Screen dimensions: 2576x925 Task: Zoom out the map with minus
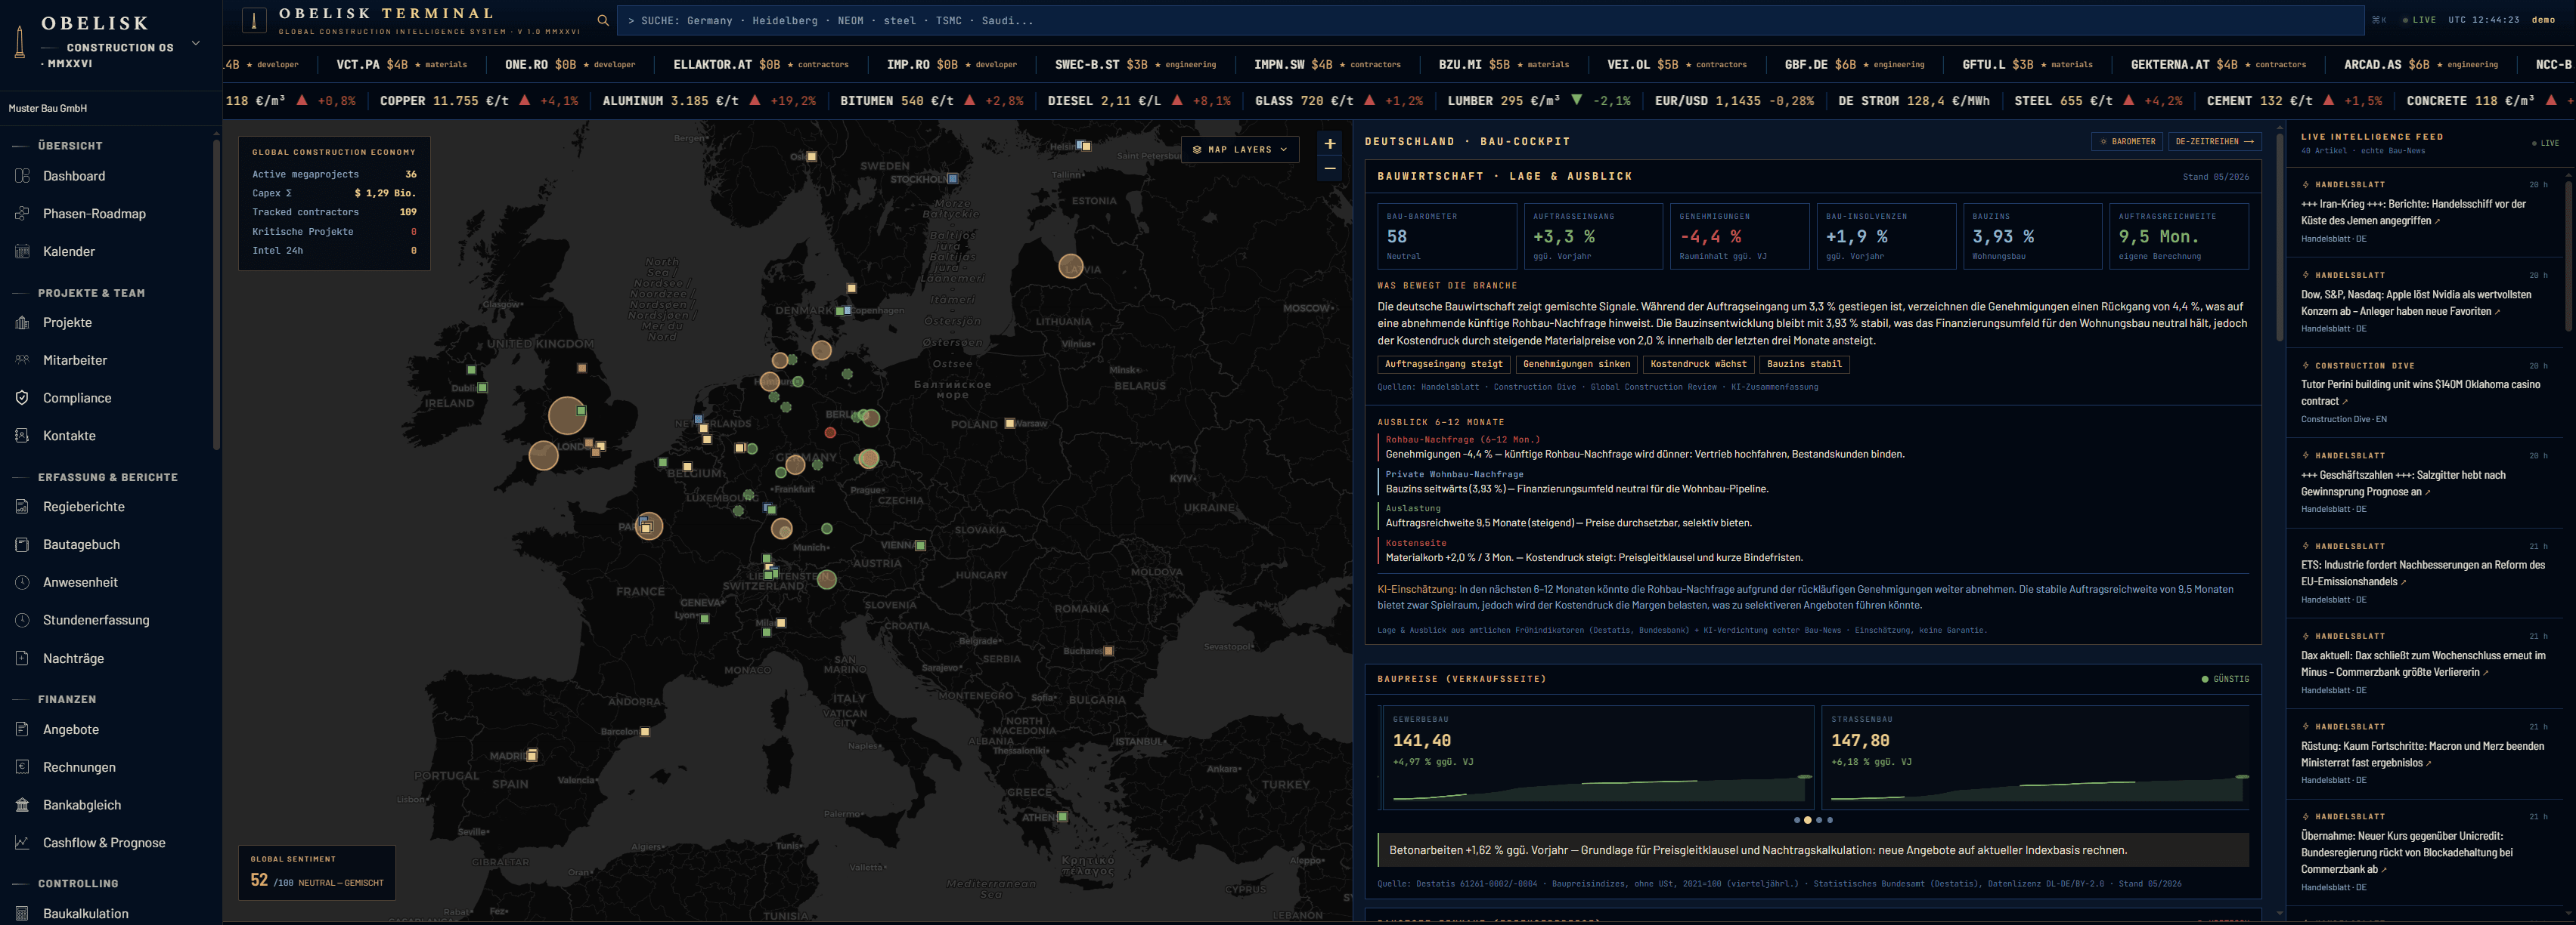[x=1330, y=169]
